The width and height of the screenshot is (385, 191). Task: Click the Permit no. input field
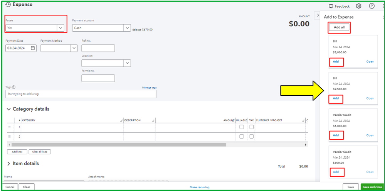click(x=98, y=78)
